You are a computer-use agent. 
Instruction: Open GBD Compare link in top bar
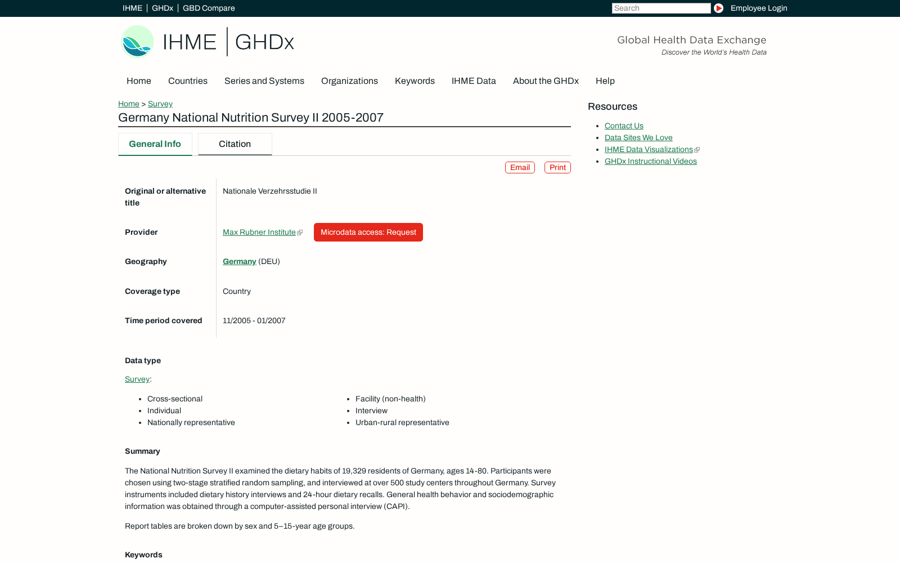click(209, 8)
